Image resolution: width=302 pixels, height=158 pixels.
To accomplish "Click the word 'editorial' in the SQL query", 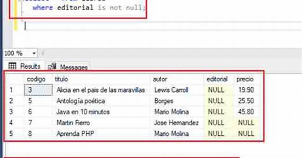I will pyautogui.click(x=75, y=8).
